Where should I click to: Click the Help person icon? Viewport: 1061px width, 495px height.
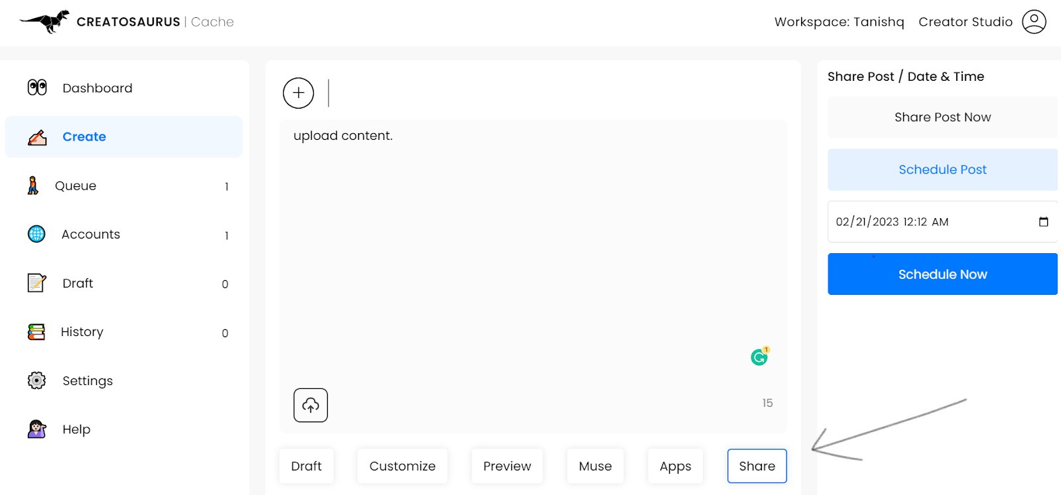[36, 429]
